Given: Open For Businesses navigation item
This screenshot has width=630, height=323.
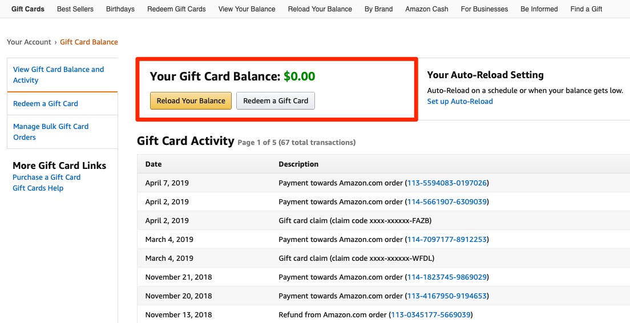Looking at the screenshot, I should click(x=484, y=9).
